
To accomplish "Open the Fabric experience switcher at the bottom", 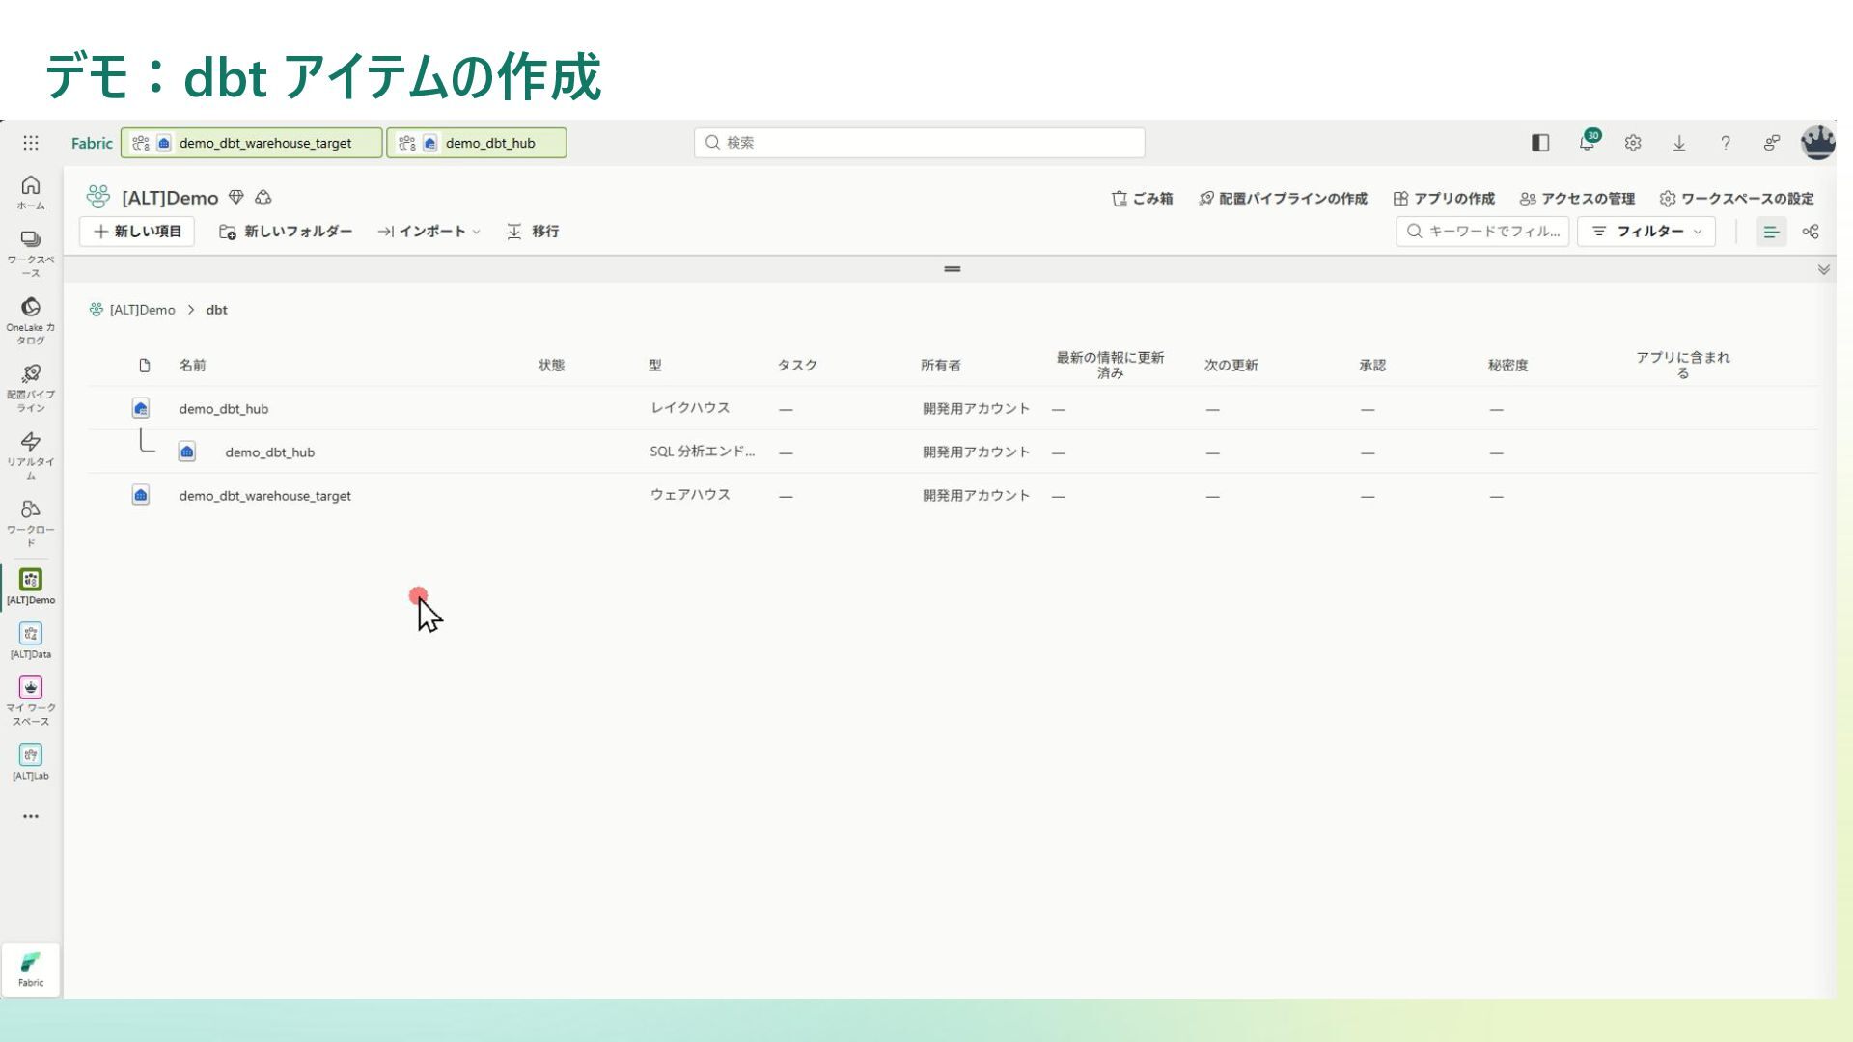I will [31, 969].
